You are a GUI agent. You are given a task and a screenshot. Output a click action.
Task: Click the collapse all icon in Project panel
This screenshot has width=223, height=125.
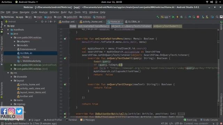click(46, 22)
